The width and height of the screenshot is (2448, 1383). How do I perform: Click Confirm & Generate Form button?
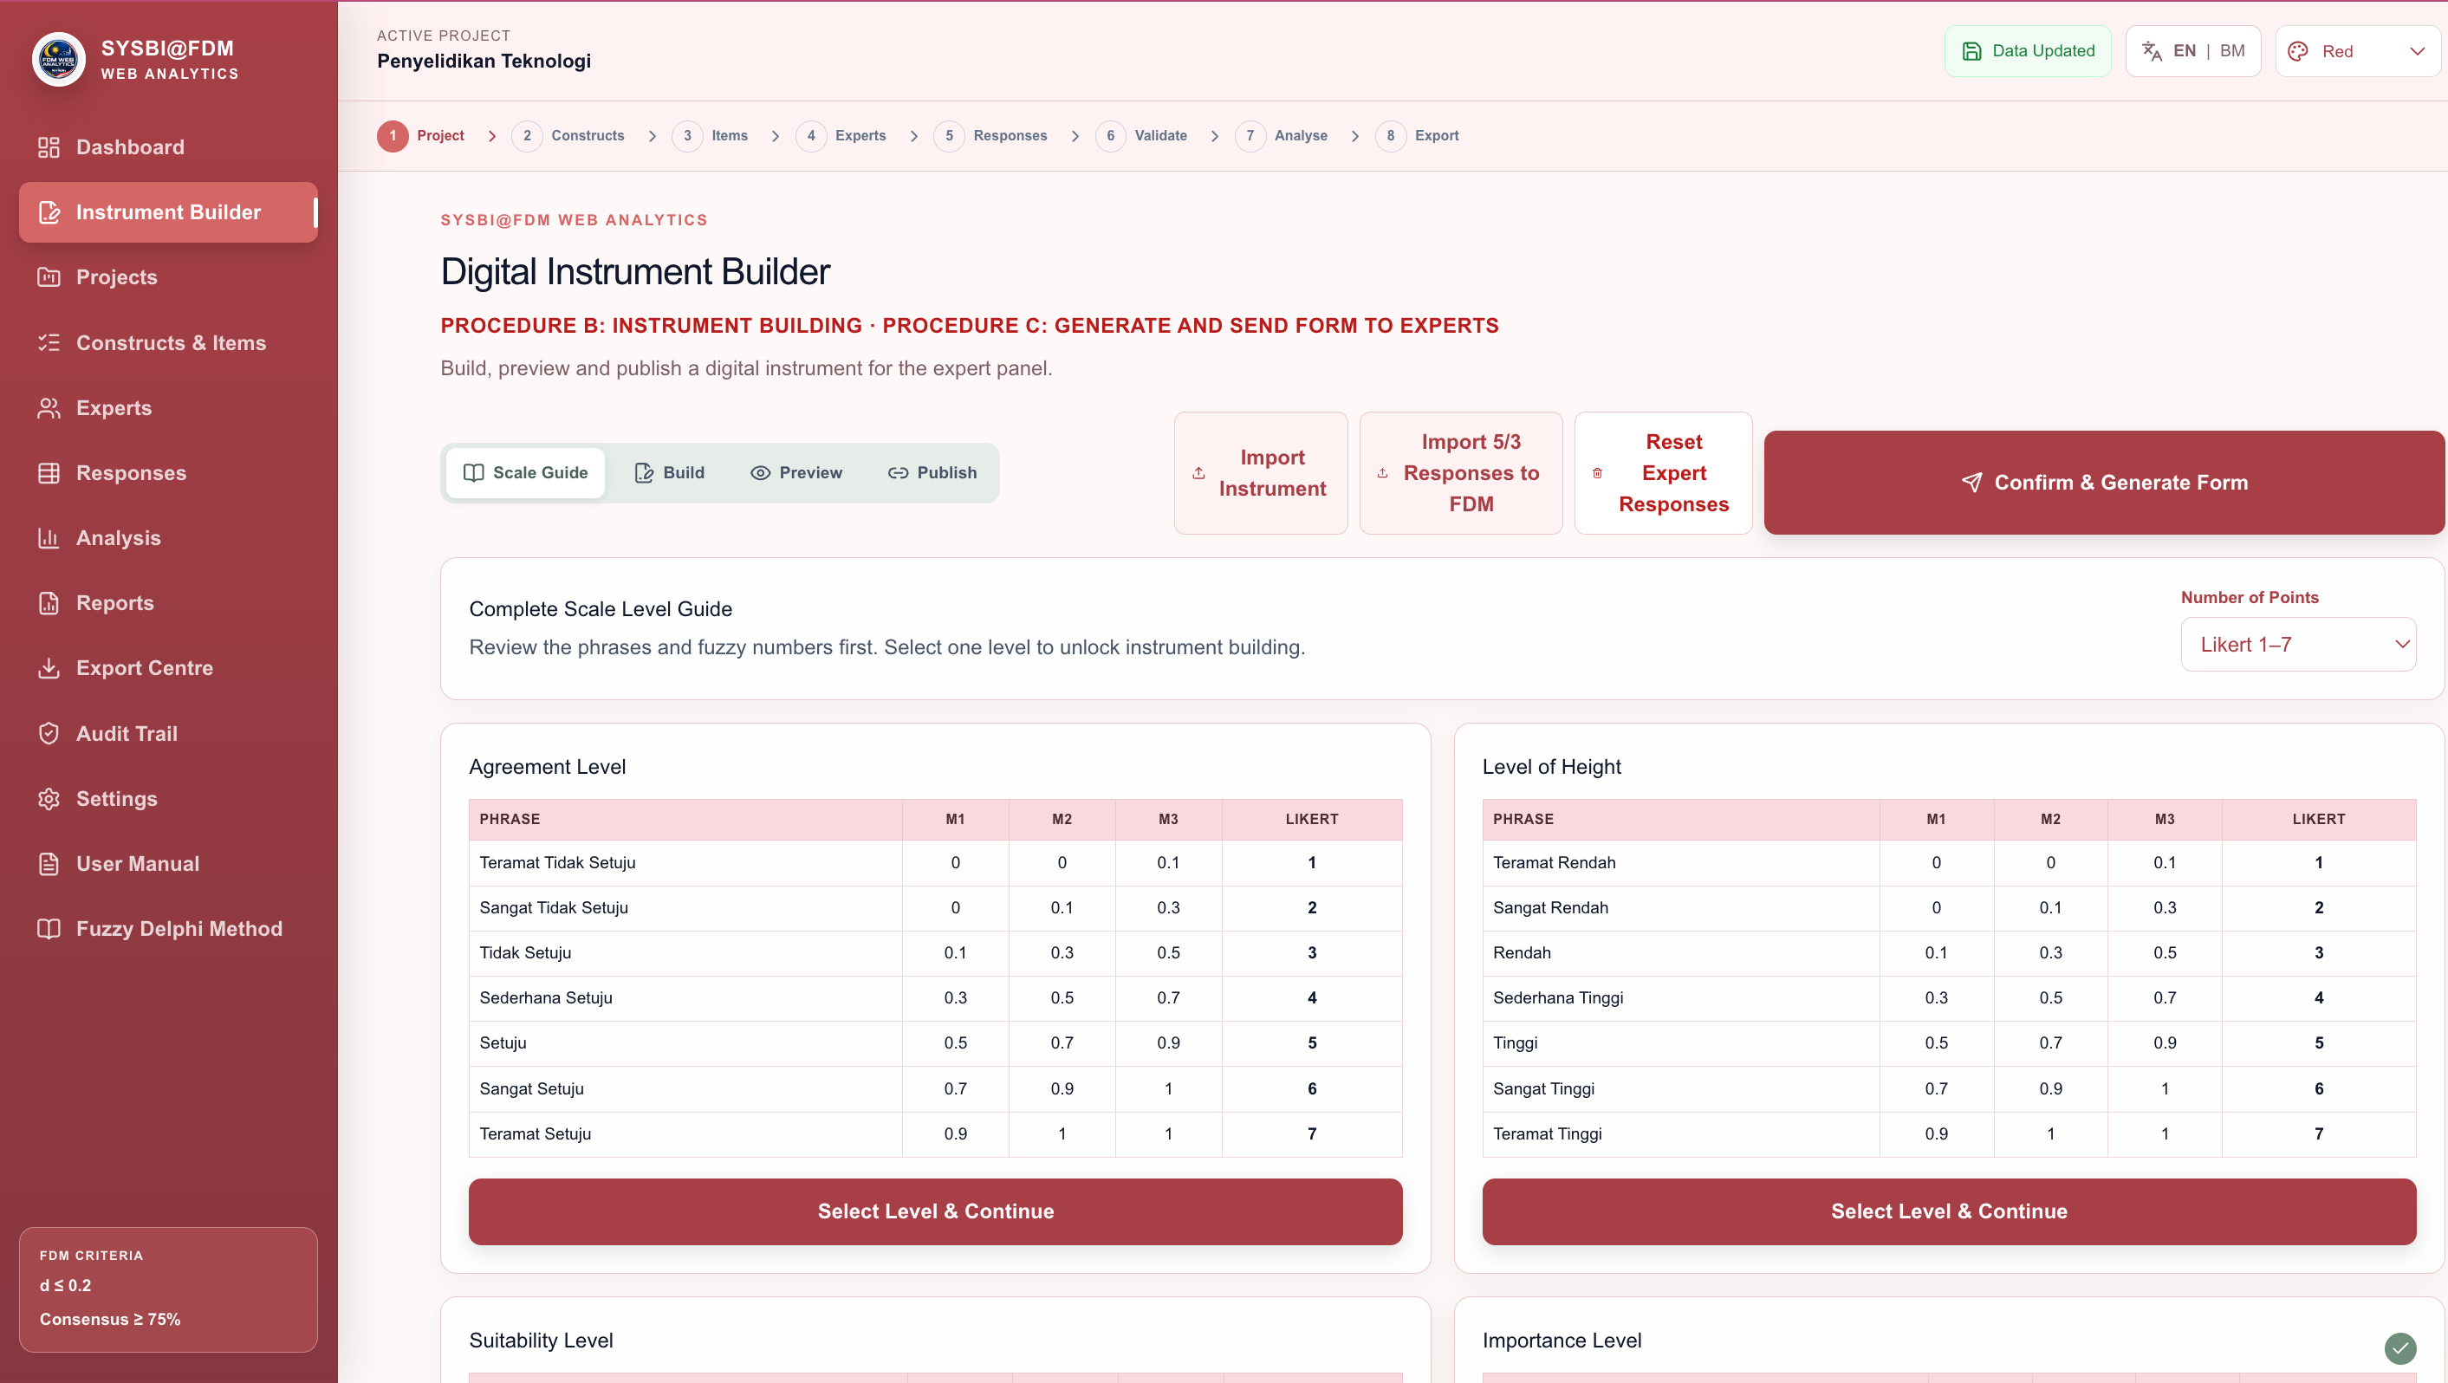pyautogui.click(x=2104, y=482)
